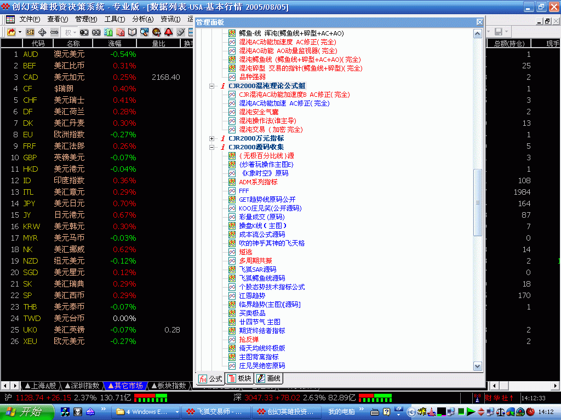This screenshot has width=561, height=420.
Task: Expand the CJR2000万元指标 tree node
Action: tap(212, 138)
